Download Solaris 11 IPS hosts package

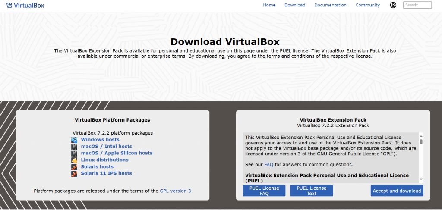tap(106, 173)
